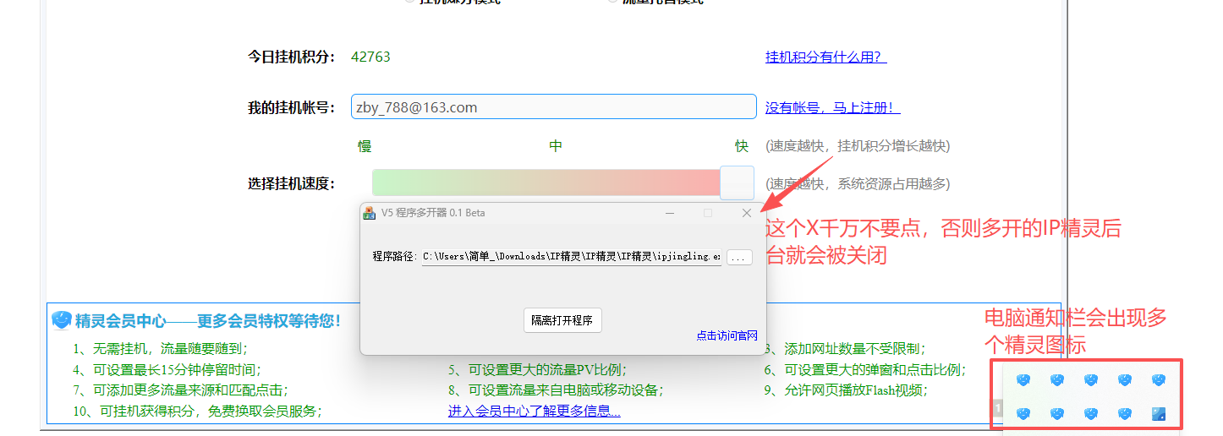1223x436 pixels.
Task: Select the line 允许网页播放Flash视频
Action: pyautogui.click(x=846, y=390)
